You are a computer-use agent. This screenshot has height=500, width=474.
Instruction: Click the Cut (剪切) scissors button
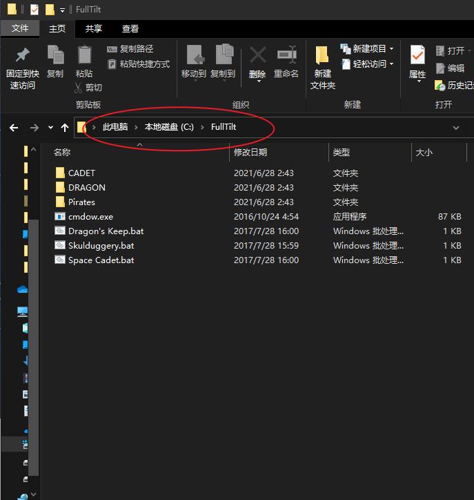[88, 88]
